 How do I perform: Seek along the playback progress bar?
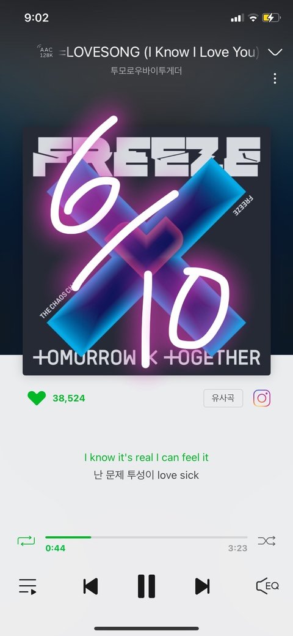pyautogui.click(x=146, y=537)
